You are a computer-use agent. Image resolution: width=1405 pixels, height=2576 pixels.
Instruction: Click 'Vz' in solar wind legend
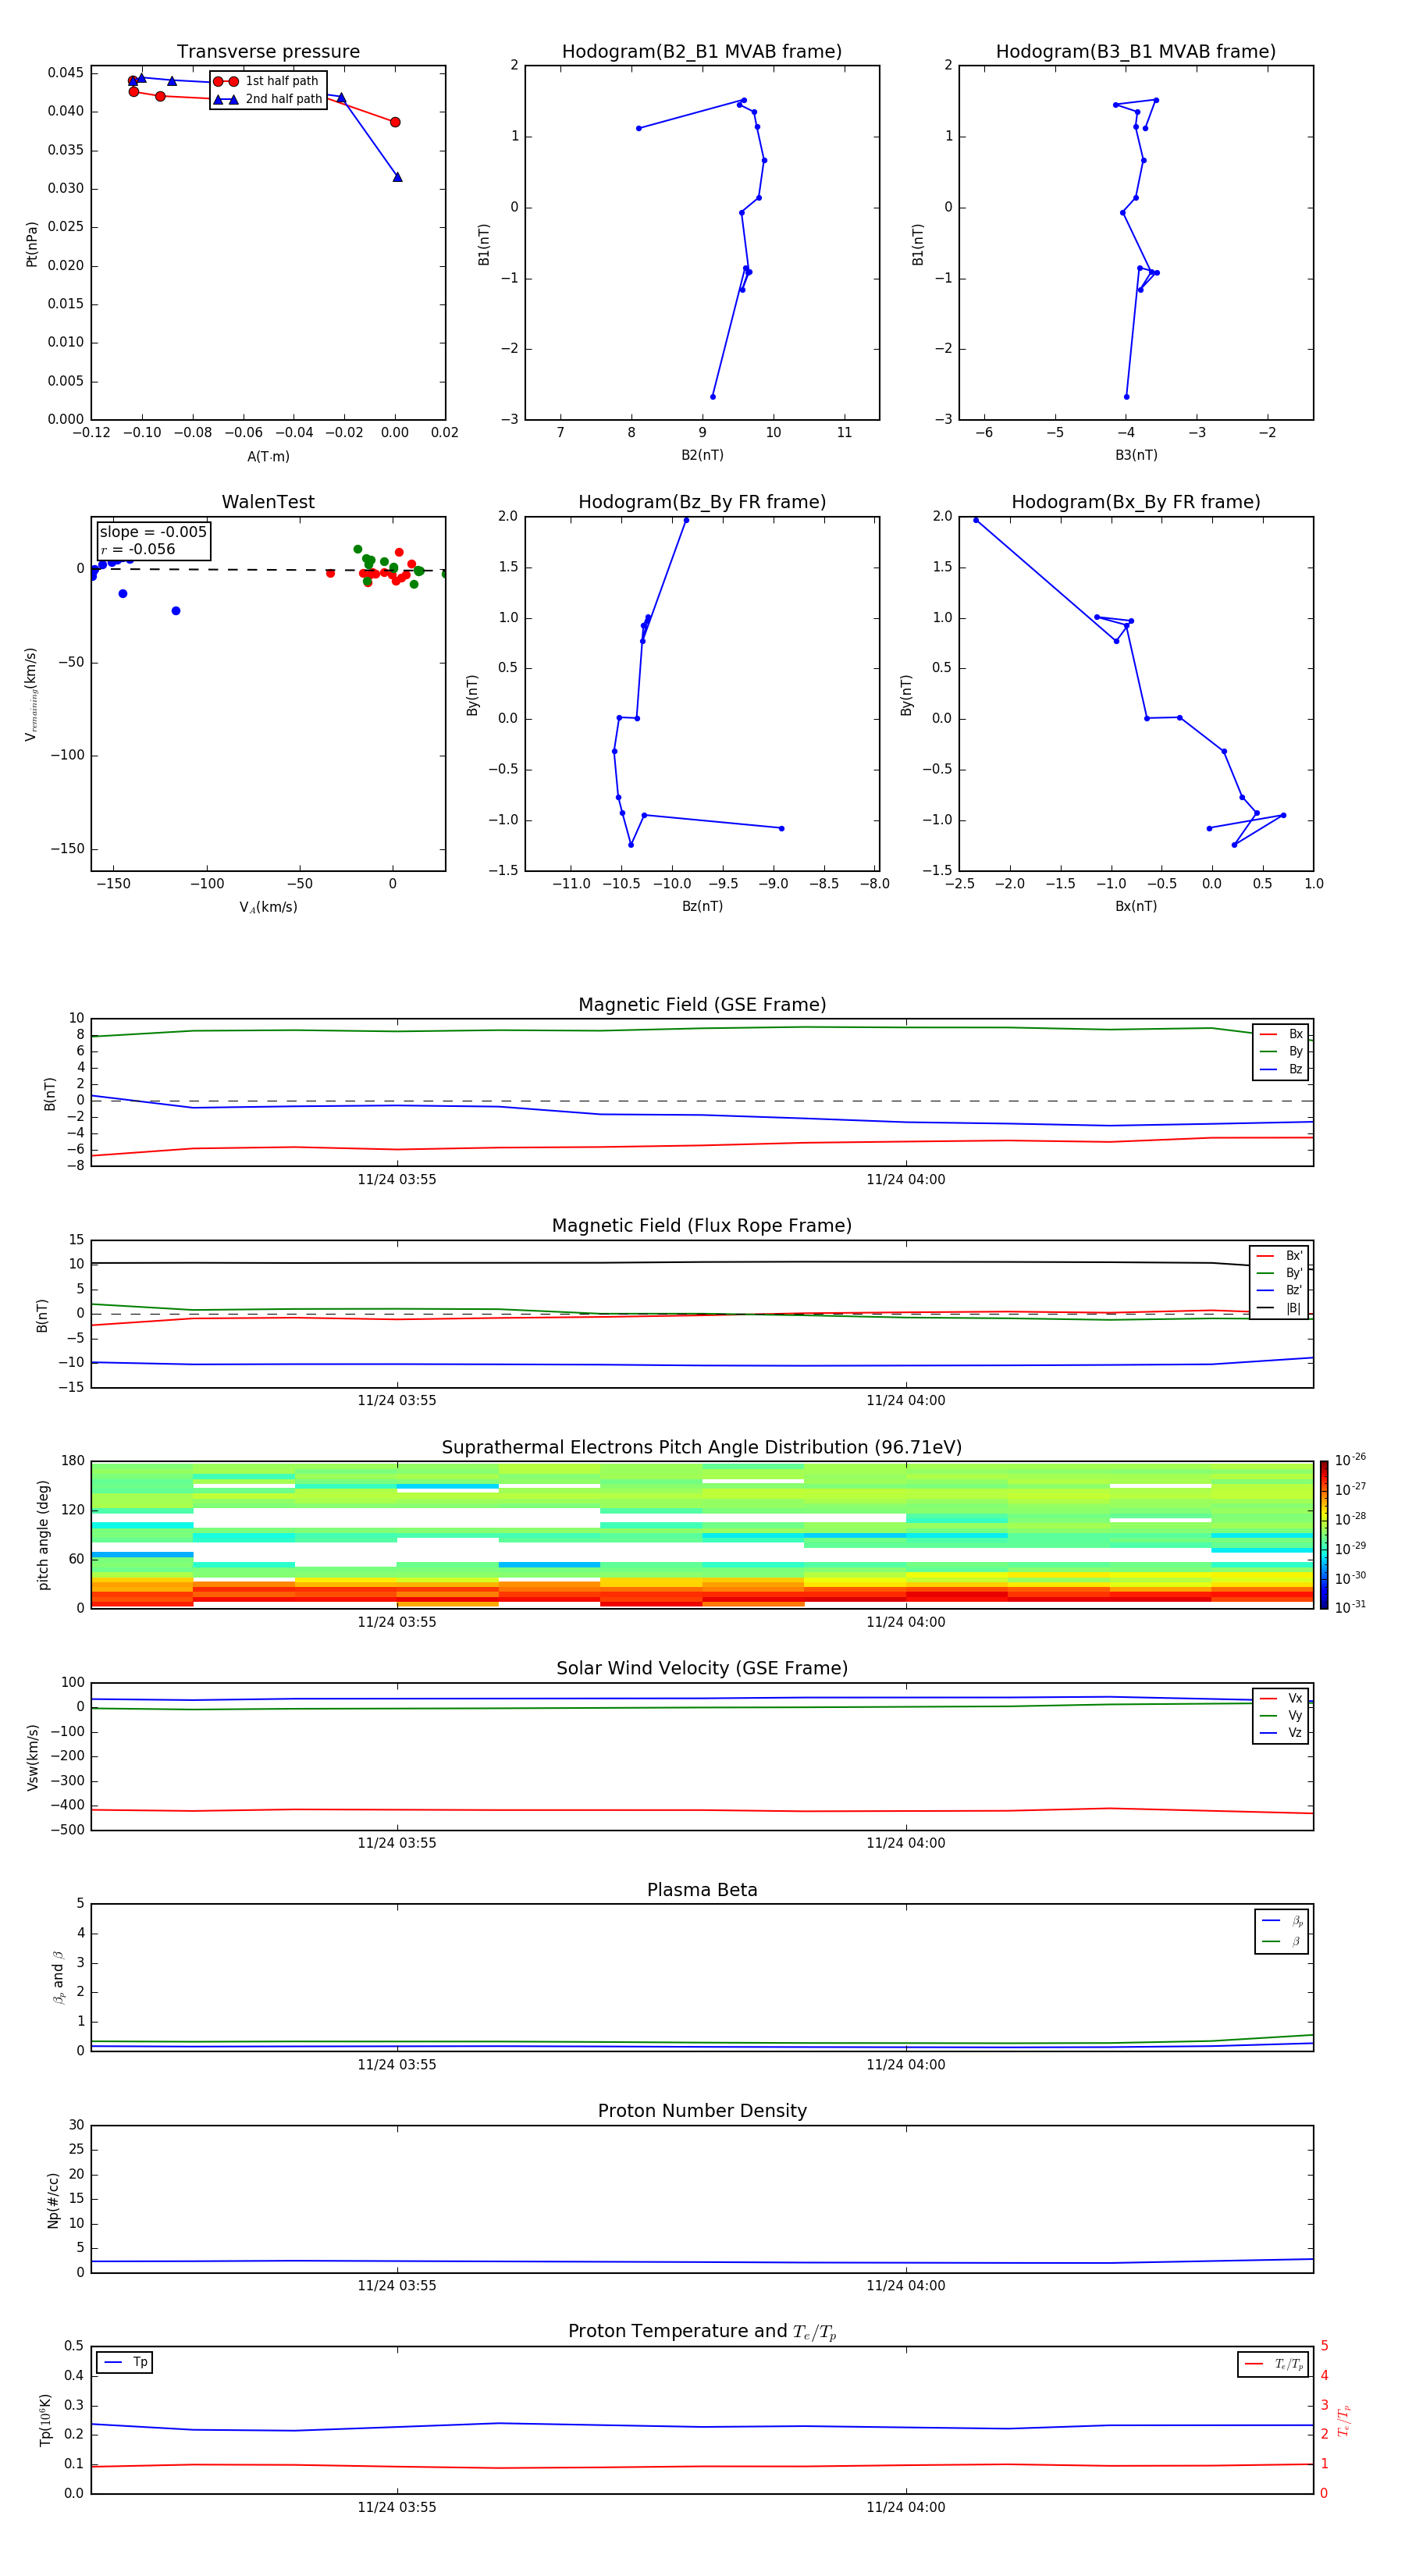[x=1281, y=1732]
